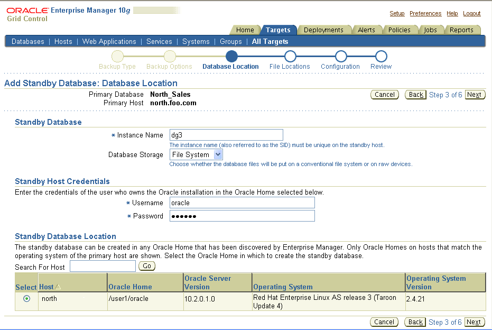Click the Logout link
492x330 pixels.
(472, 13)
